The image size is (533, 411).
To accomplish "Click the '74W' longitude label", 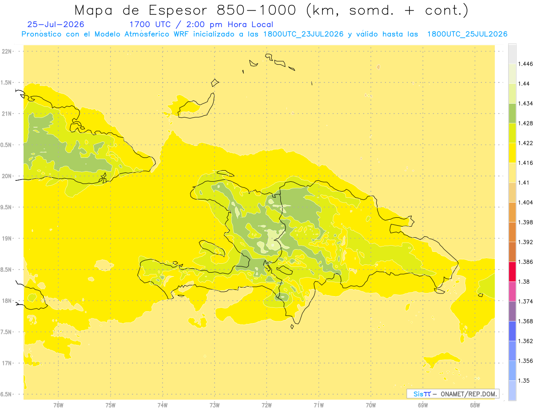I will 163,405.
